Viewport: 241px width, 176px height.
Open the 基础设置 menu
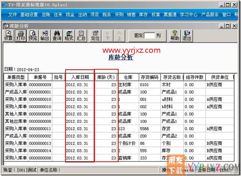point(29,15)
